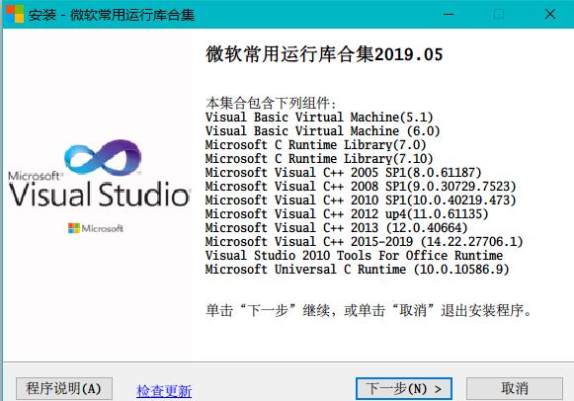Click Visual Studio 2010 Tools For Office line
Screen dimensions: 574x401
354,256
